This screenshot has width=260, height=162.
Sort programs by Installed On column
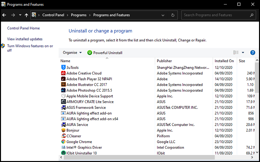pos(225,61)
